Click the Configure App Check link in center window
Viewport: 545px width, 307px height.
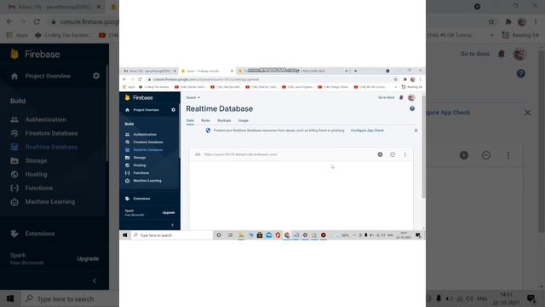(367, 130)
